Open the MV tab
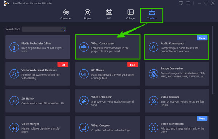 (x=109, y=15)
